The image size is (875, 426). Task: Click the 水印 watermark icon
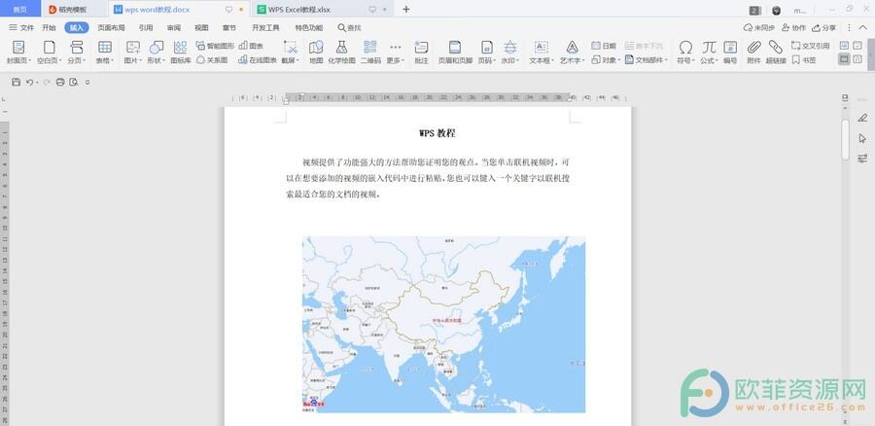pos(510,47)
